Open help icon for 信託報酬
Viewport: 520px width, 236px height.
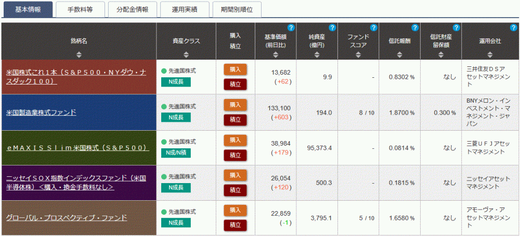point(414,27)
